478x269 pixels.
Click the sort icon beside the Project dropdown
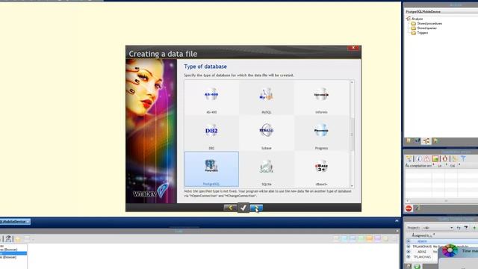[459, 228]
